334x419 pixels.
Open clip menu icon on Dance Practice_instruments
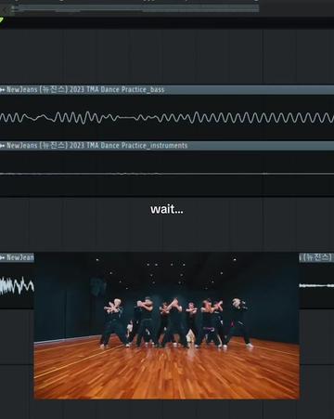3,146
